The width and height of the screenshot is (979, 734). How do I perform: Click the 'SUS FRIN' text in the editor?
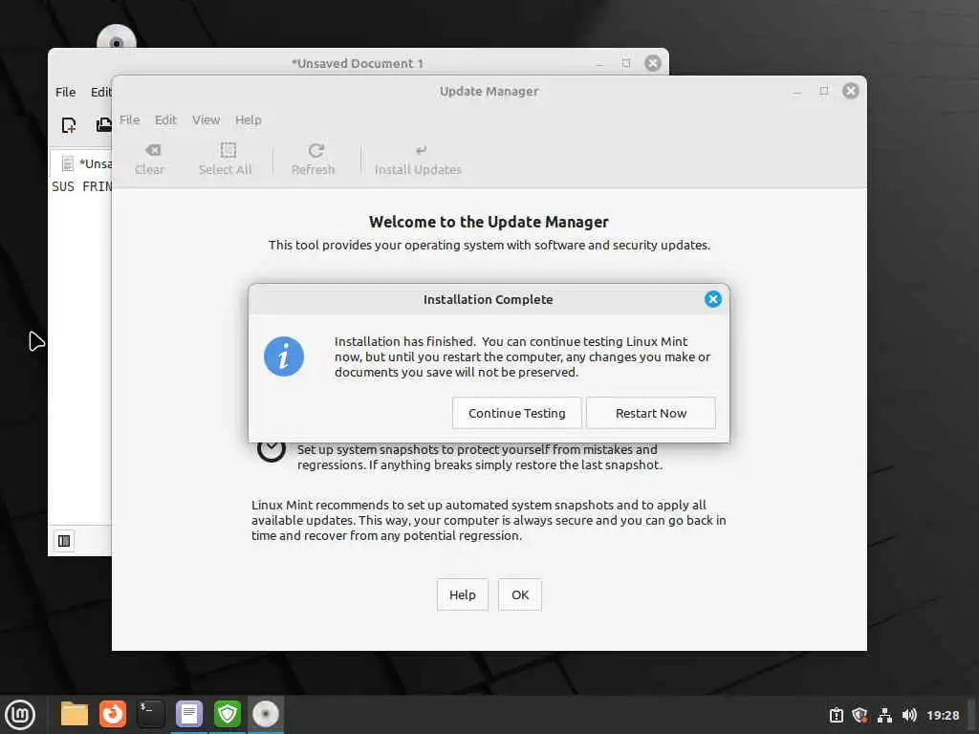point(82,186)
